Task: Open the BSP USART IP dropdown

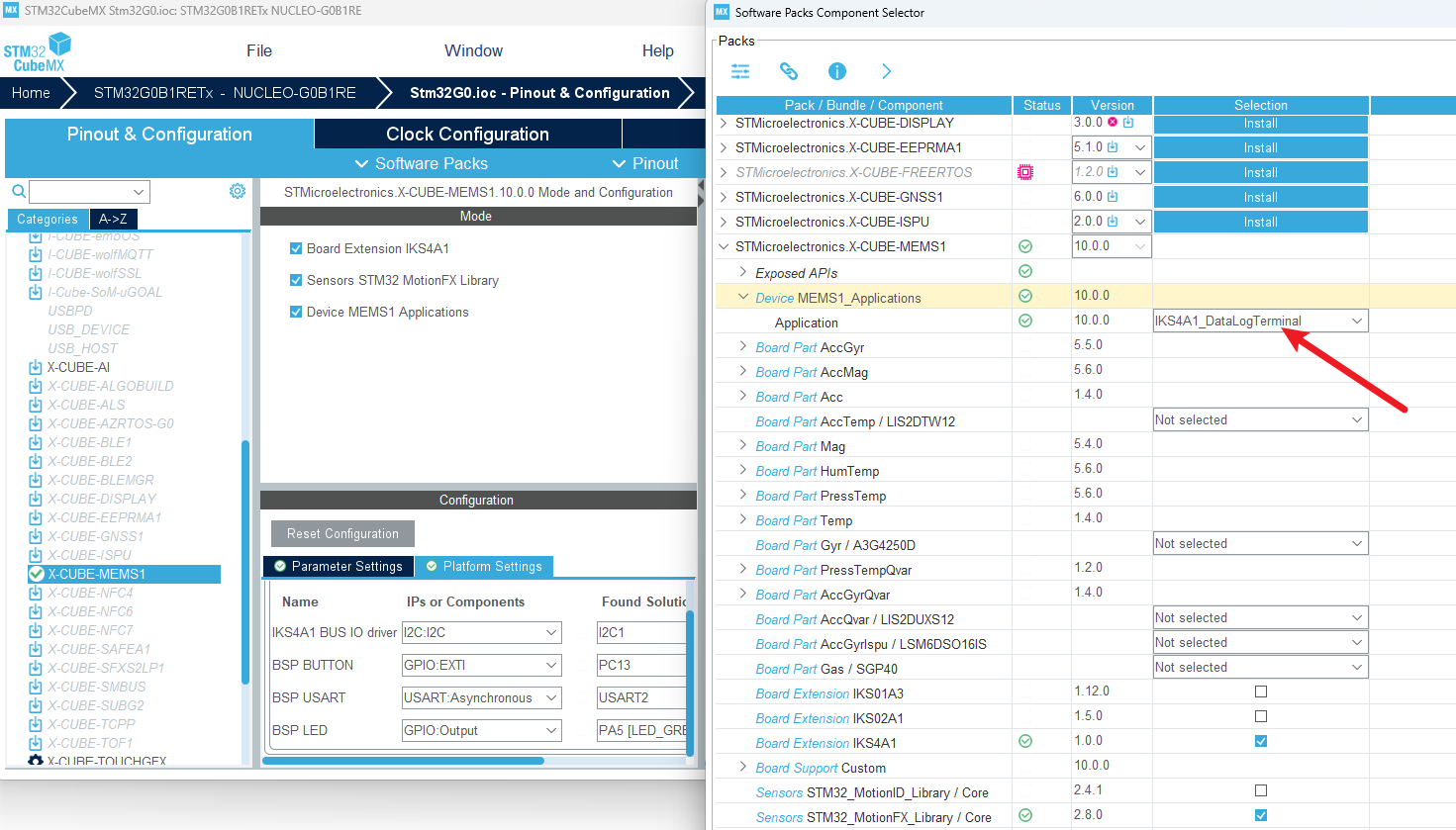Action: (481, 698)
